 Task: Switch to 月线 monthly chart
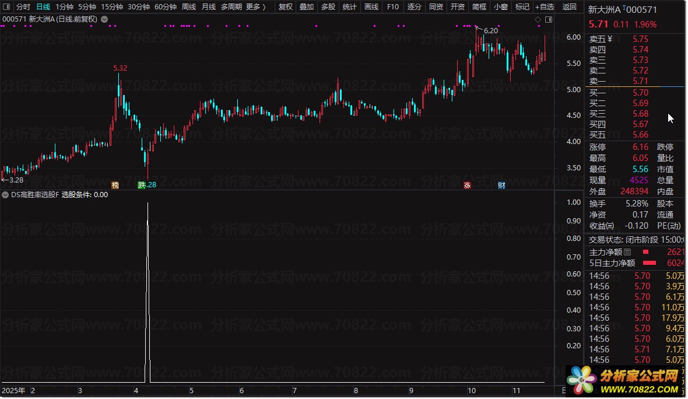tap(209, 6)
